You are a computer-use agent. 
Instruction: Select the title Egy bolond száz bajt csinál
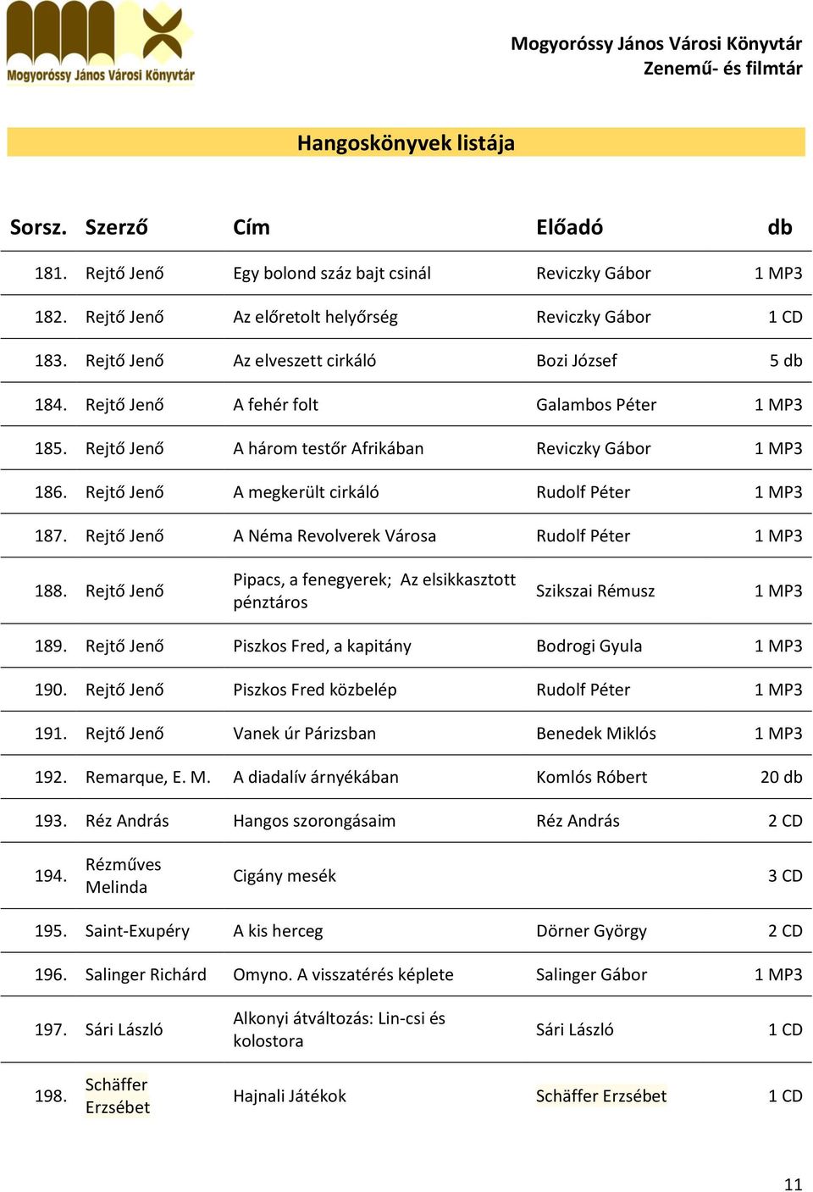(332, 273)
